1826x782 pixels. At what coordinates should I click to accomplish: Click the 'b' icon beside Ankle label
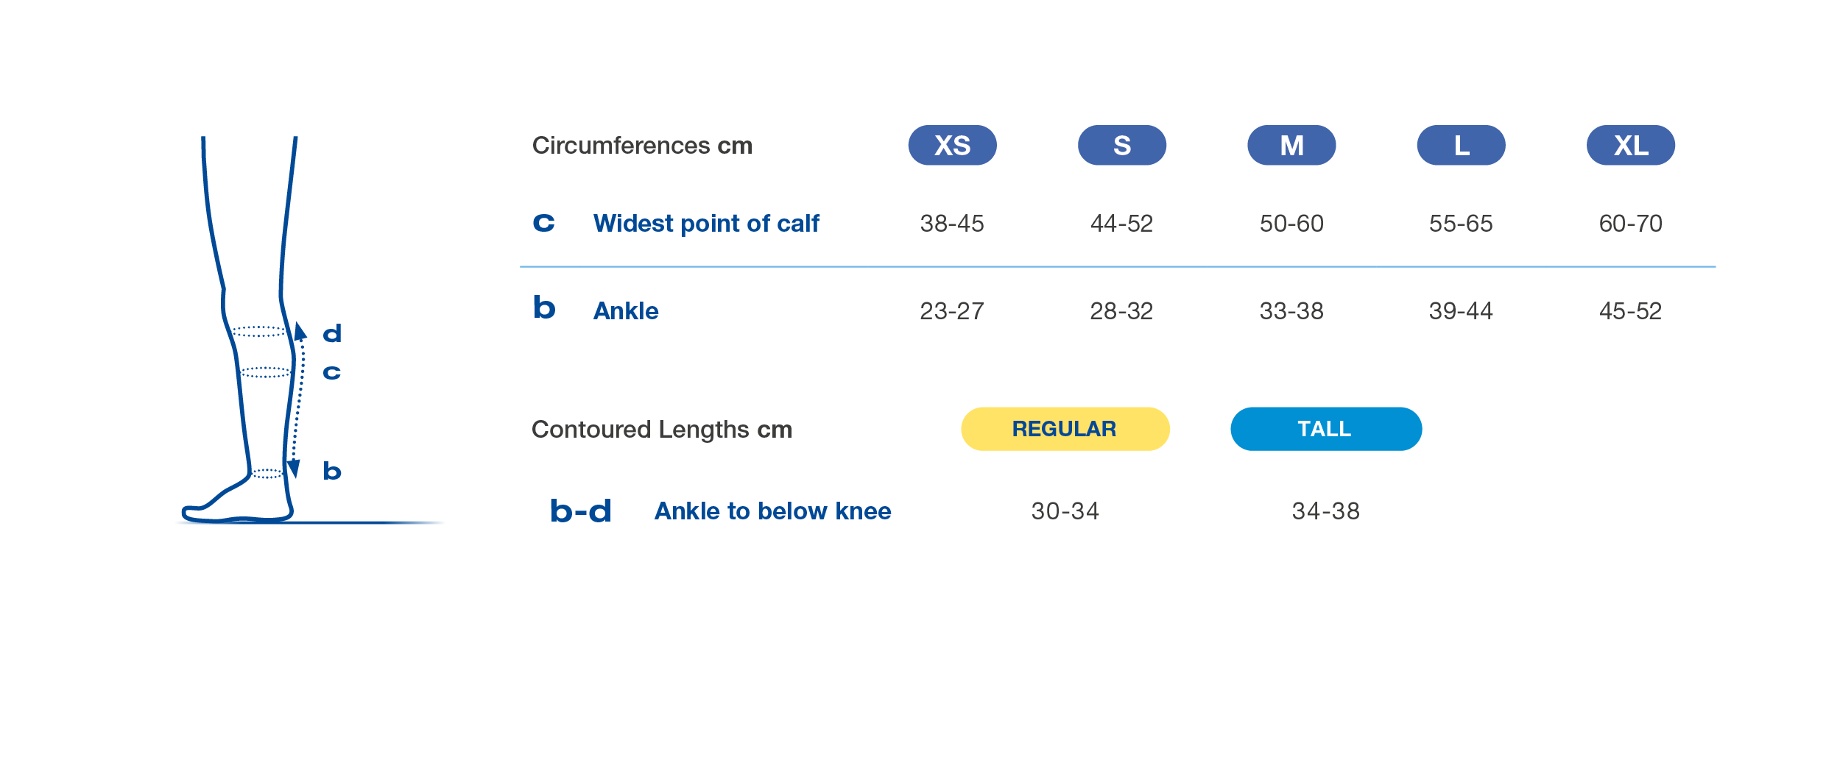544,308
